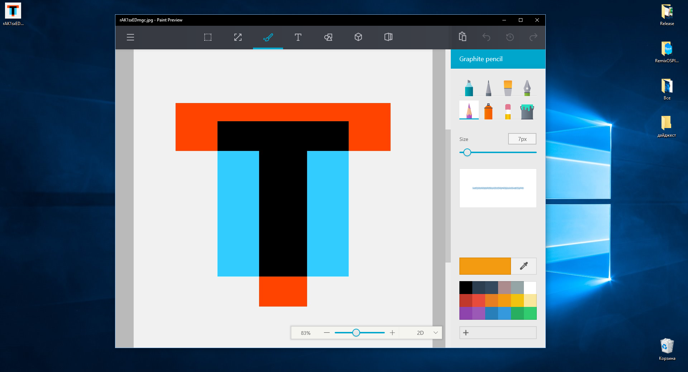Open the rAK1sxED desktop image file

click(13, 15)
